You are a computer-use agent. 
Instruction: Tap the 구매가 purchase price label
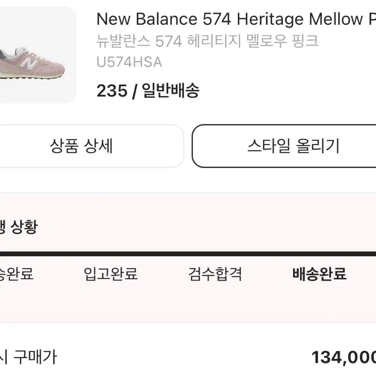click(x=35, y=357)
